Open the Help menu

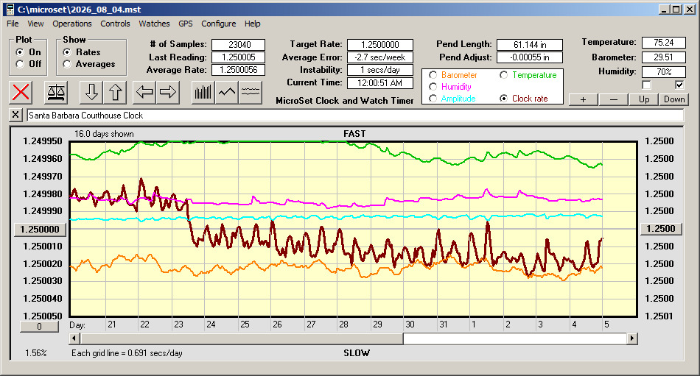(252, 24)
